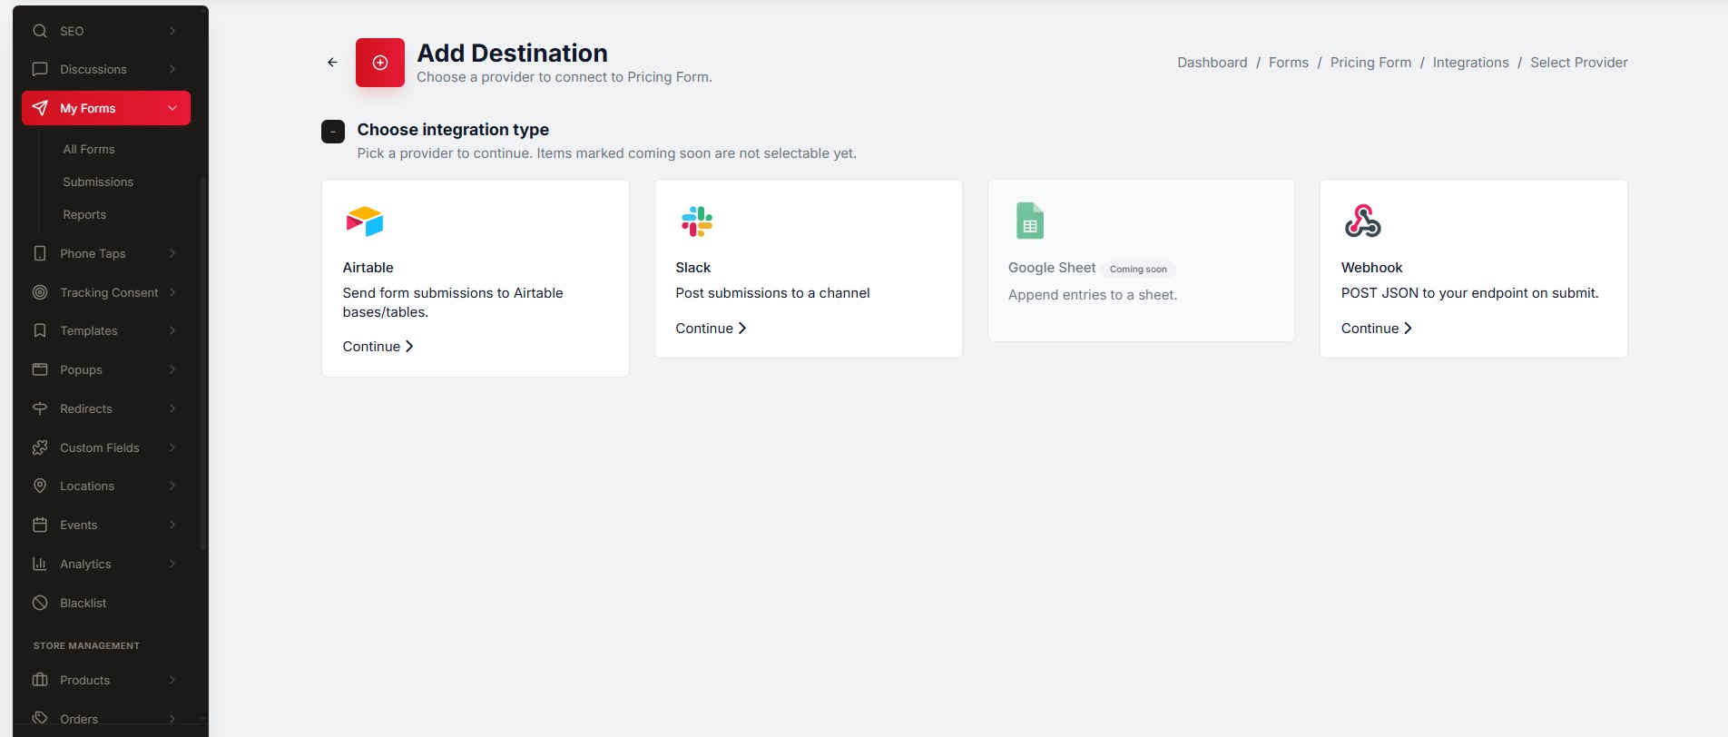Go to Pricing Form breadcrumb link
The image size is (1728, 737).
(1370, 63)
